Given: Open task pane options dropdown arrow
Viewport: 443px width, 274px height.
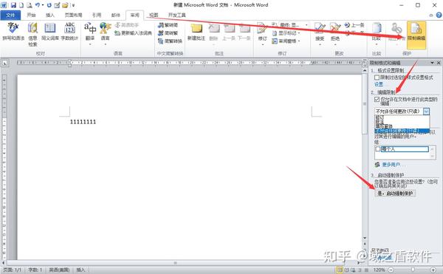Looking at the screenshot, I should (432, 63).
